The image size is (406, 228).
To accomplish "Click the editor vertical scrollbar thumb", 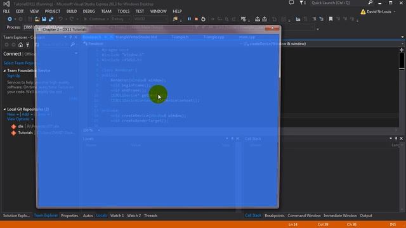I will click(x=402, y=61).
